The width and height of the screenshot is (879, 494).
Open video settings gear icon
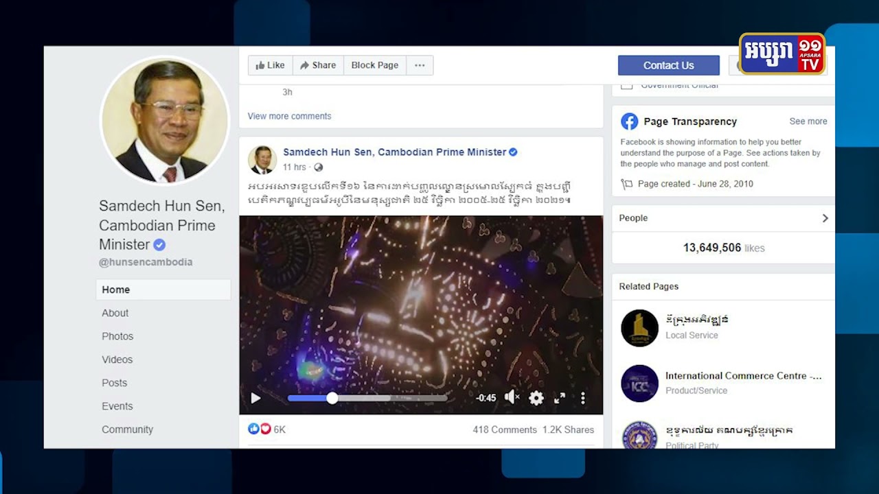[536, 398]
